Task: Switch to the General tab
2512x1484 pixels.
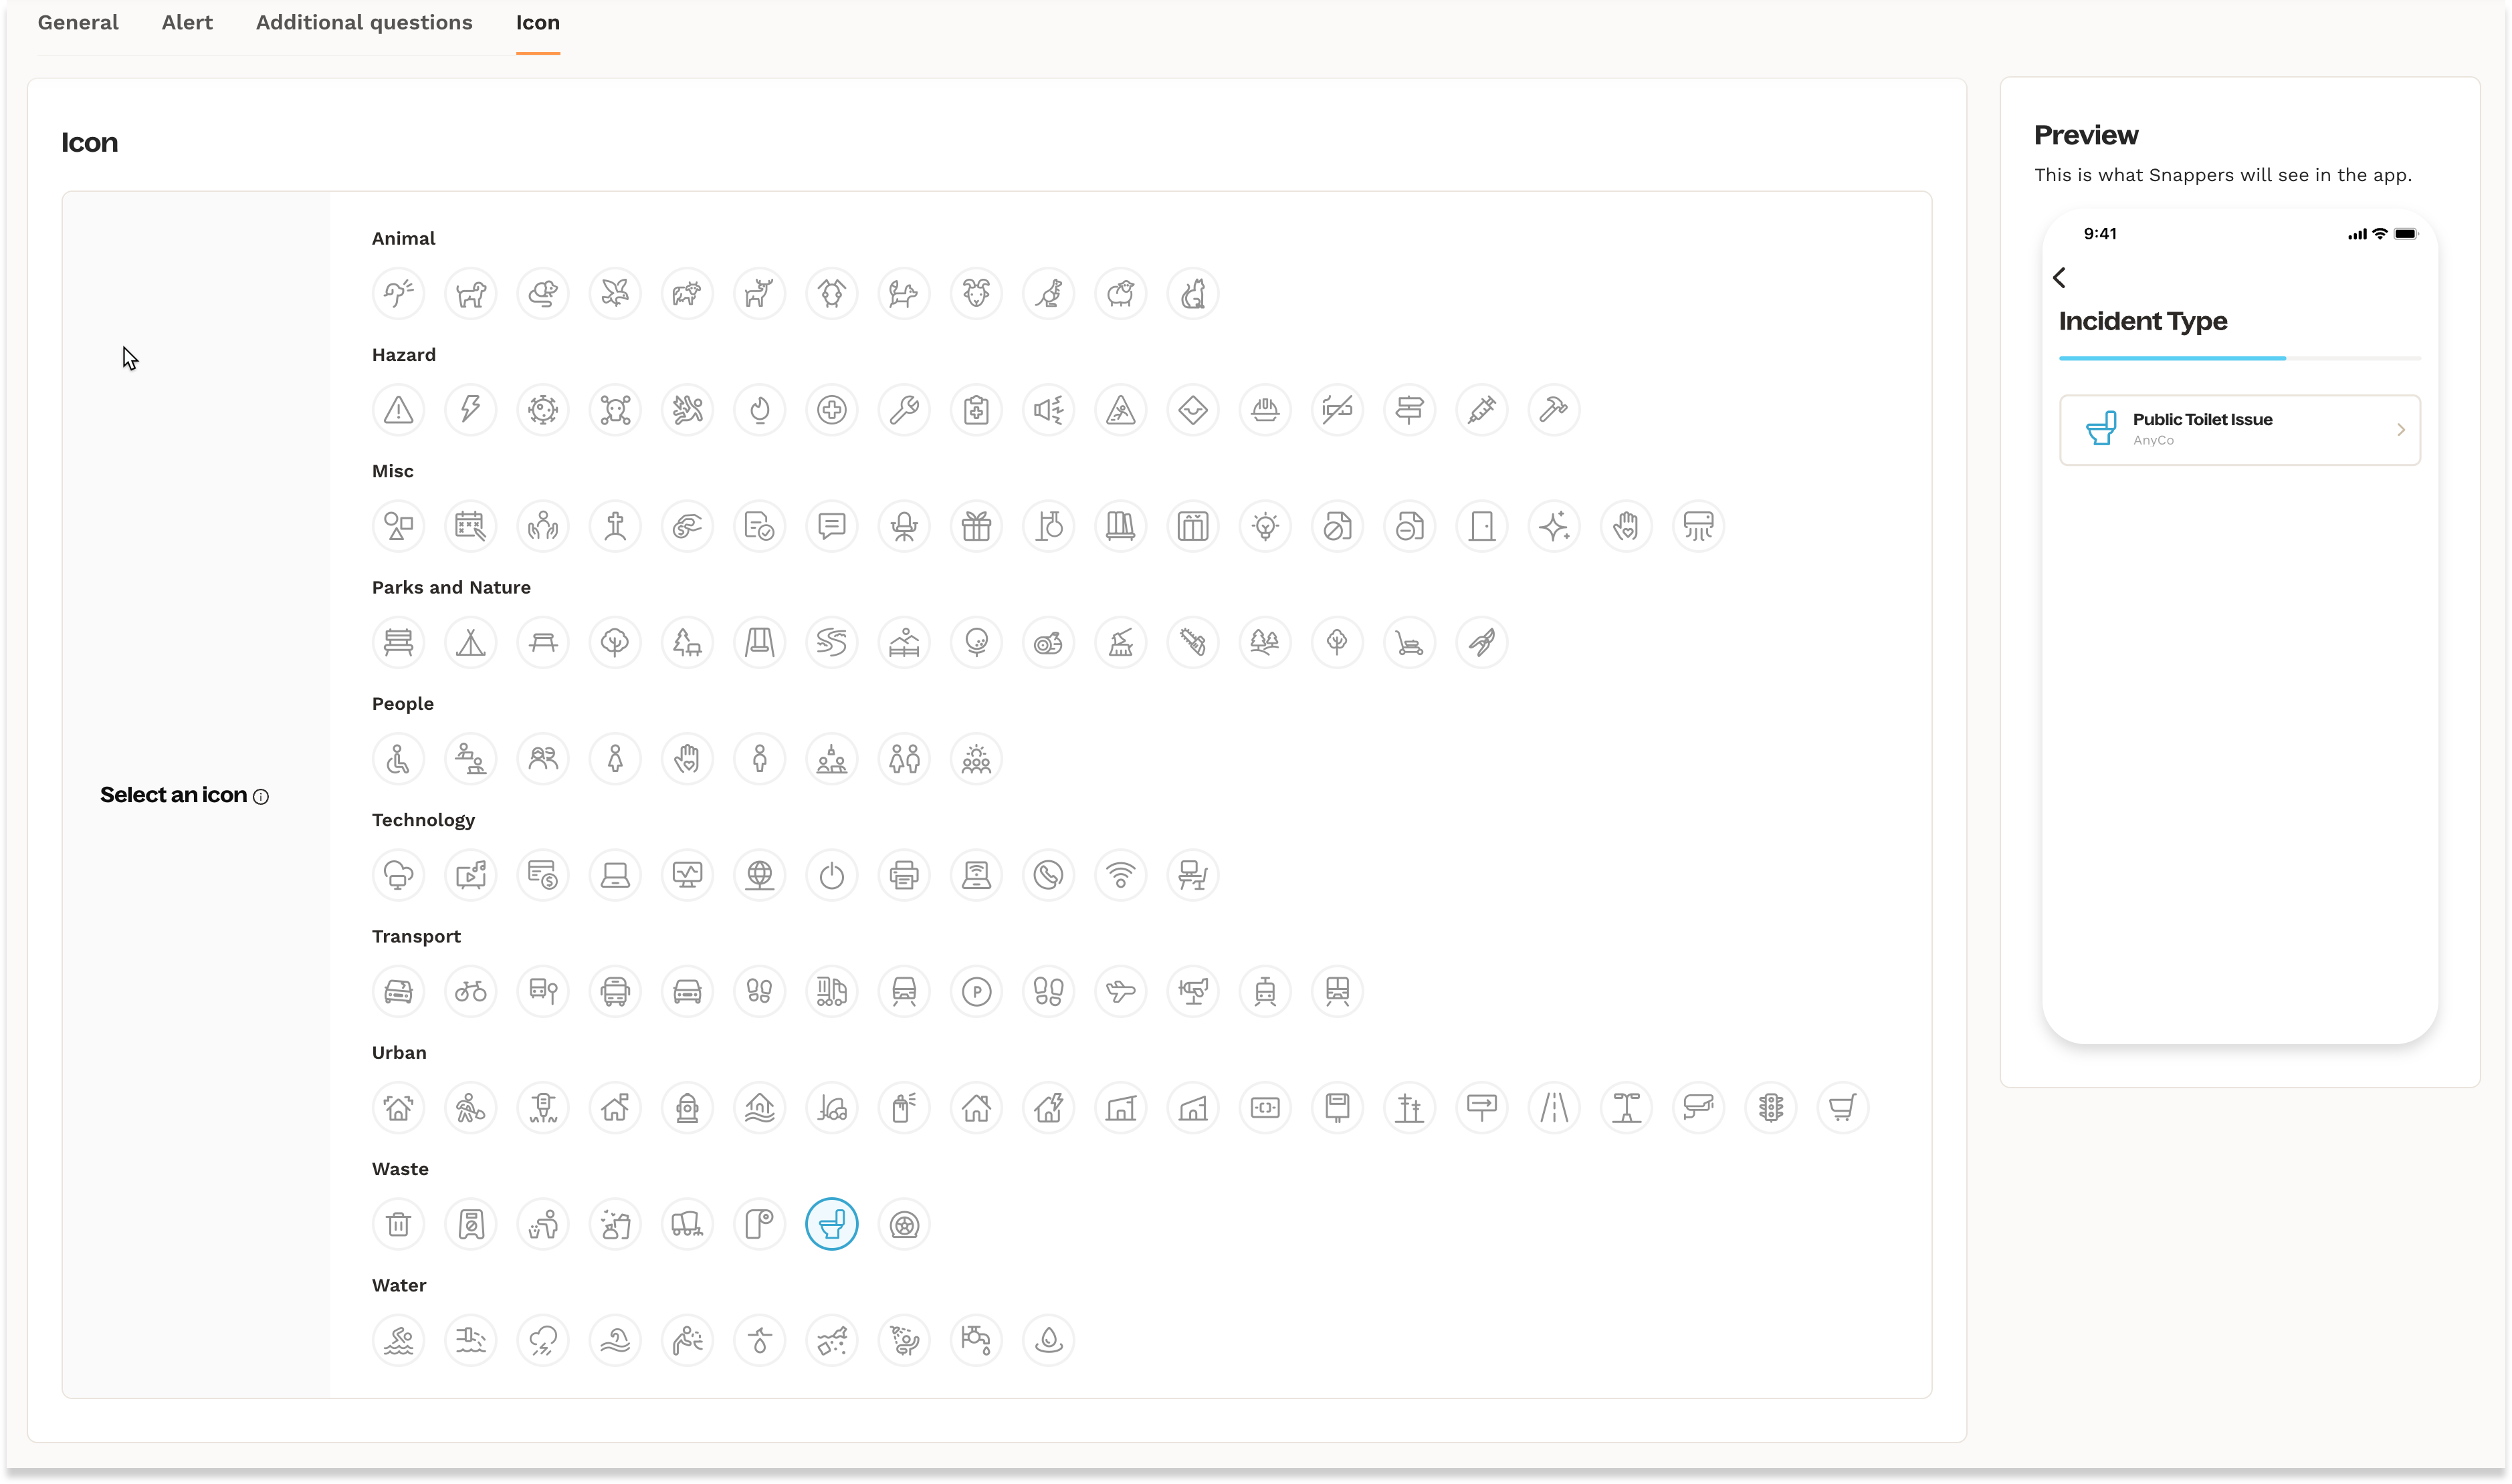Action: (x=78, y=22)
